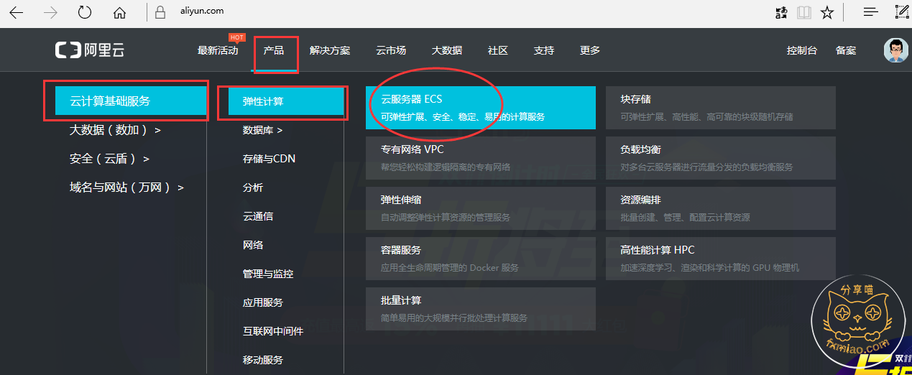Click the address bar lock icon
The image size is (912, 375).
pos(160,11)
